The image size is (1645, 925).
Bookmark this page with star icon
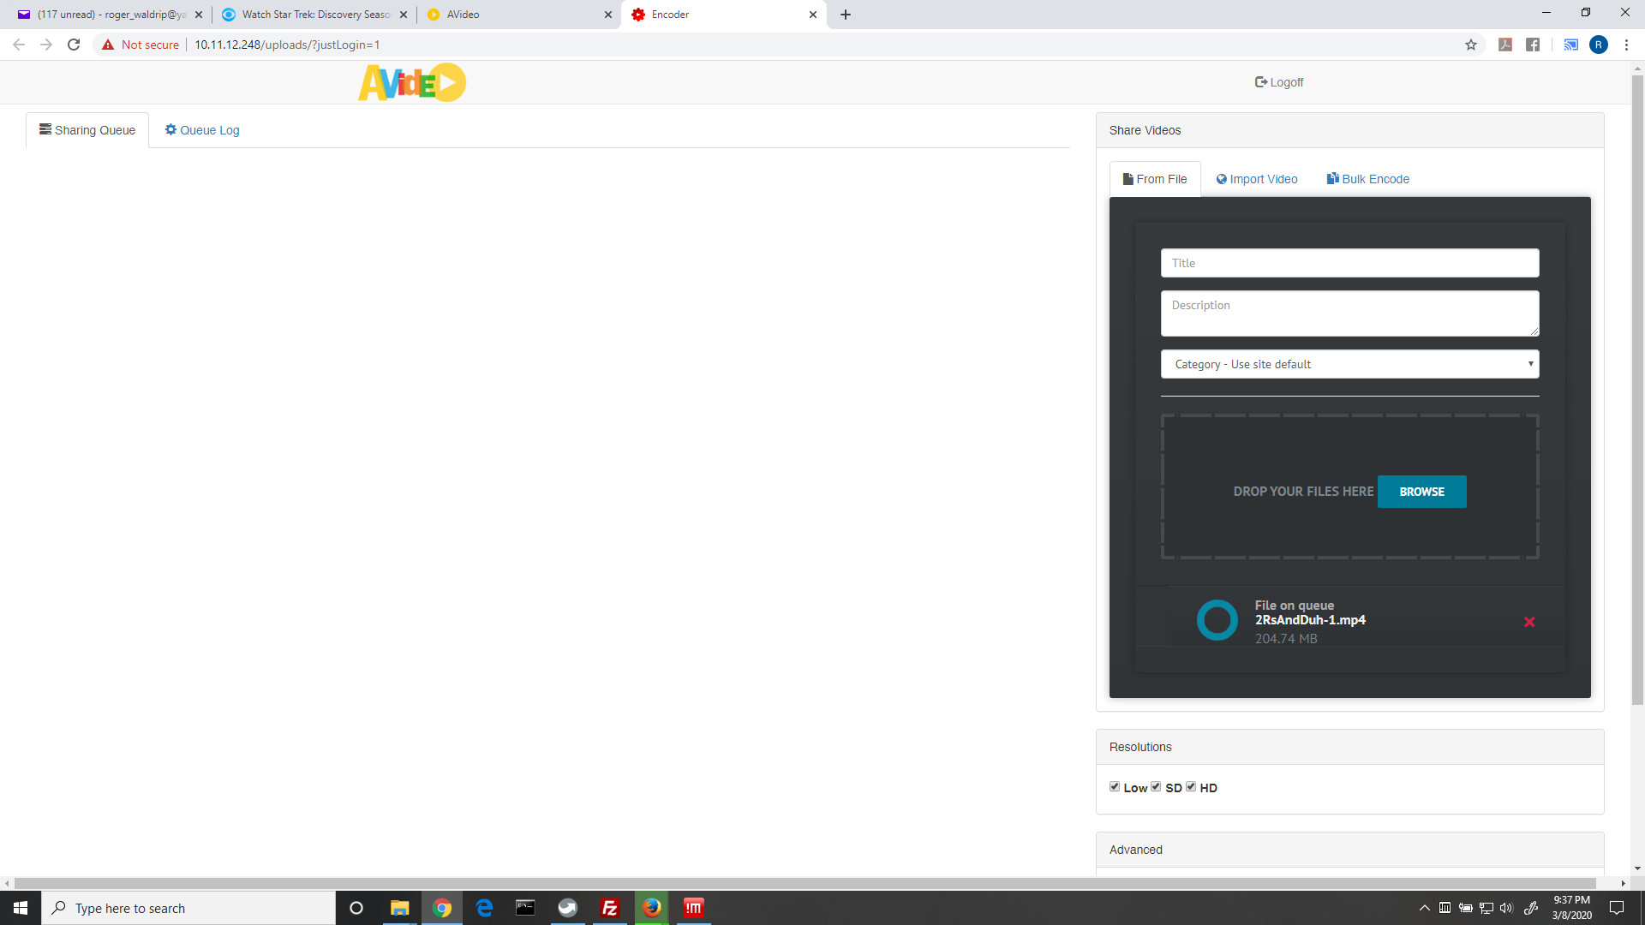click(1471, 45)
